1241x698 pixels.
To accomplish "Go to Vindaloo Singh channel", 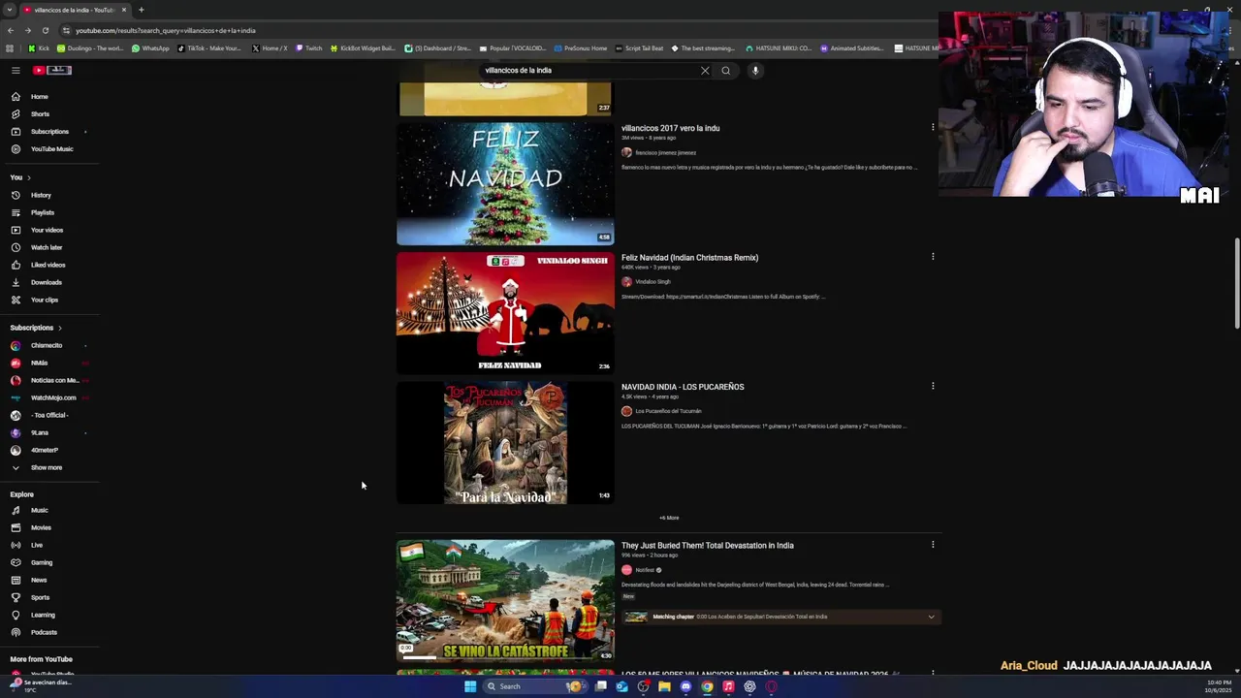I will 652,282.
